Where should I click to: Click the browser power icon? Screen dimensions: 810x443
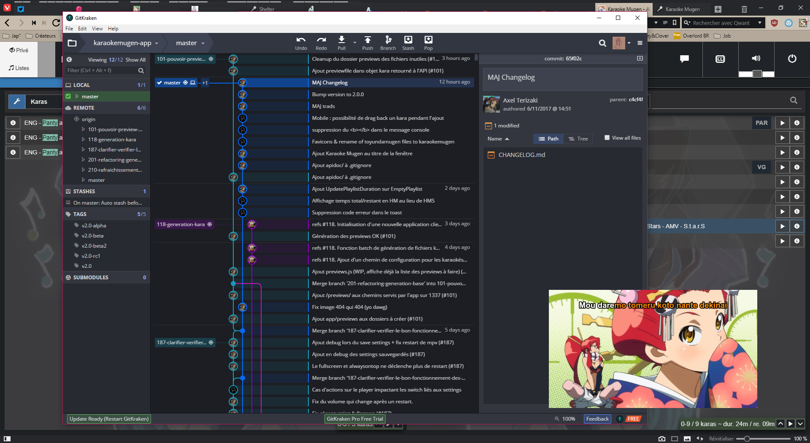coord(792,59)
